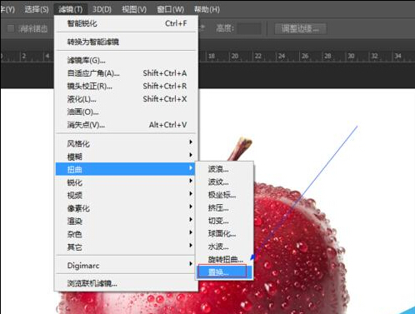The width and height of the screenshot is (415, 314).
Task: Open 滤镜库(G)...
Action: coord(127,60)
